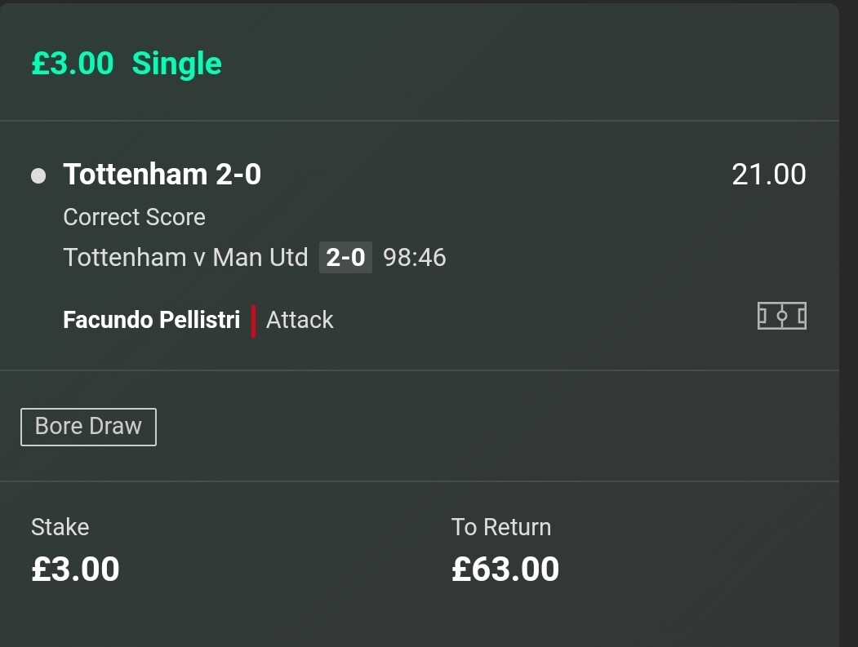The image size is (858, 647).
Task: Click the Correct Score market label
Action: (x=134, y=217)
